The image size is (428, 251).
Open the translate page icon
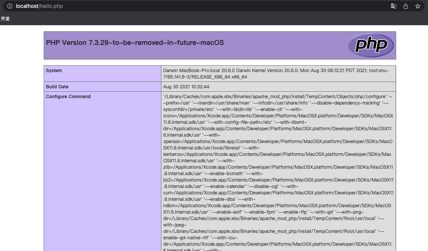tap(393, 6)
